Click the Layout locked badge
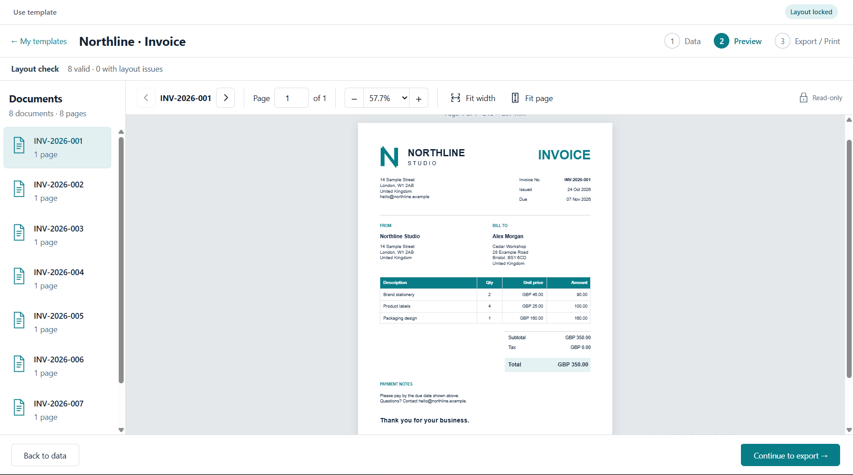Image resolution: width=853 pixels, height=475 pixels. [811, 12]
